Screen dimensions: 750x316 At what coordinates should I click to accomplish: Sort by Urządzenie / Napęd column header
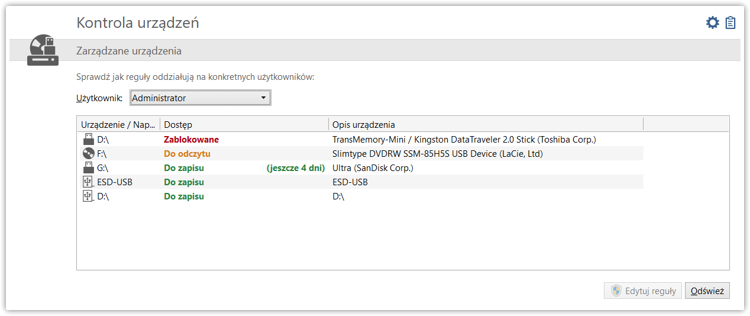pyautogui.click(x=118, y=125)
